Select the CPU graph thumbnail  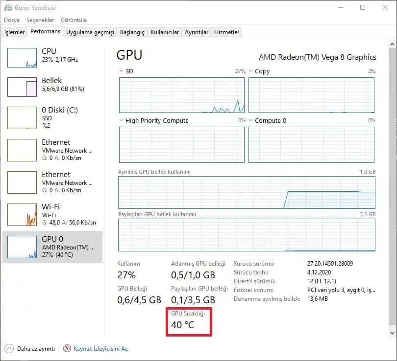click(x=22, y=58)
